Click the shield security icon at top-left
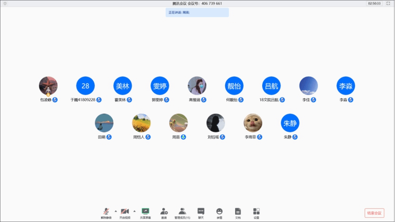 5,3
